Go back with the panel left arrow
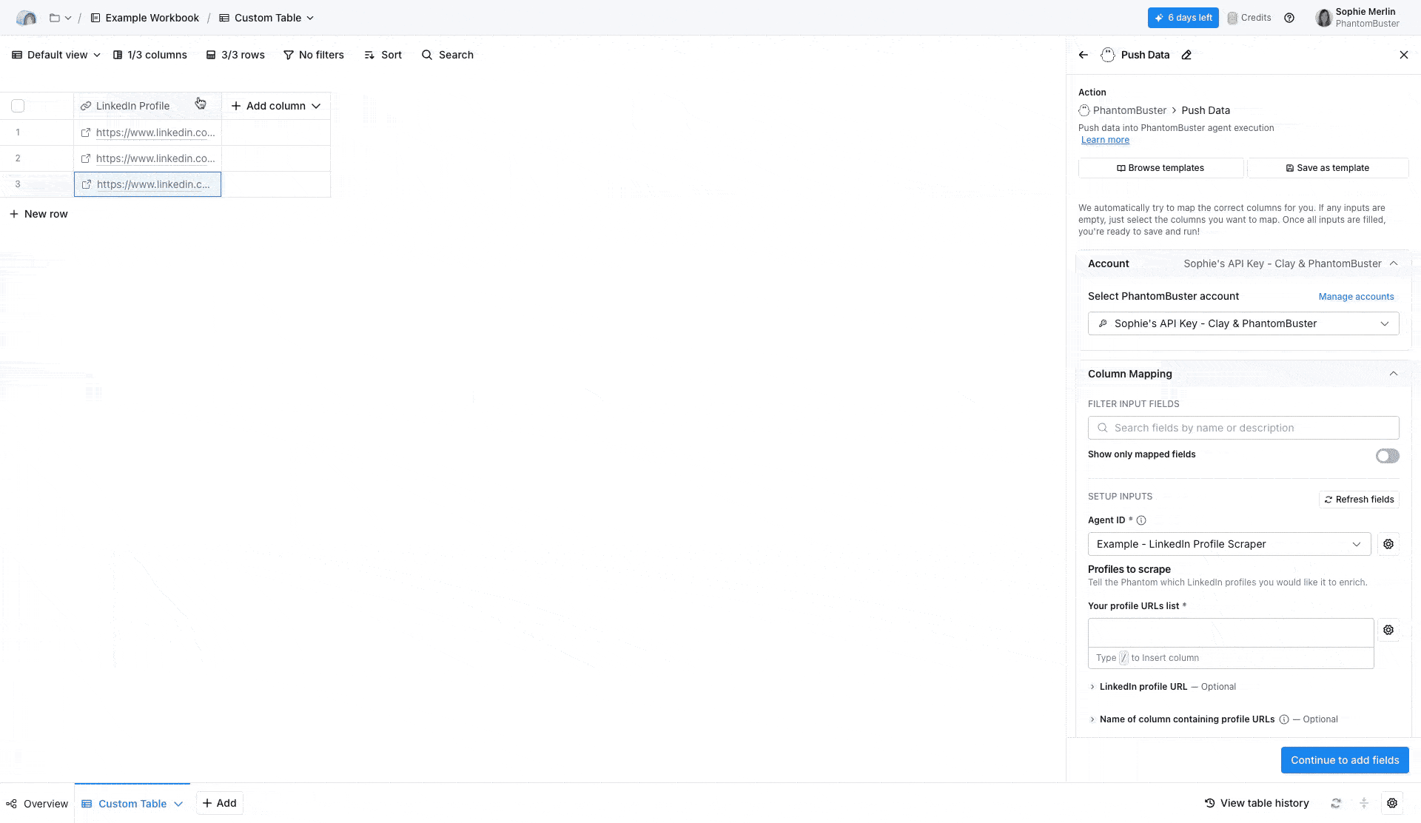Screen dimensions: 1421x823 1084,55
